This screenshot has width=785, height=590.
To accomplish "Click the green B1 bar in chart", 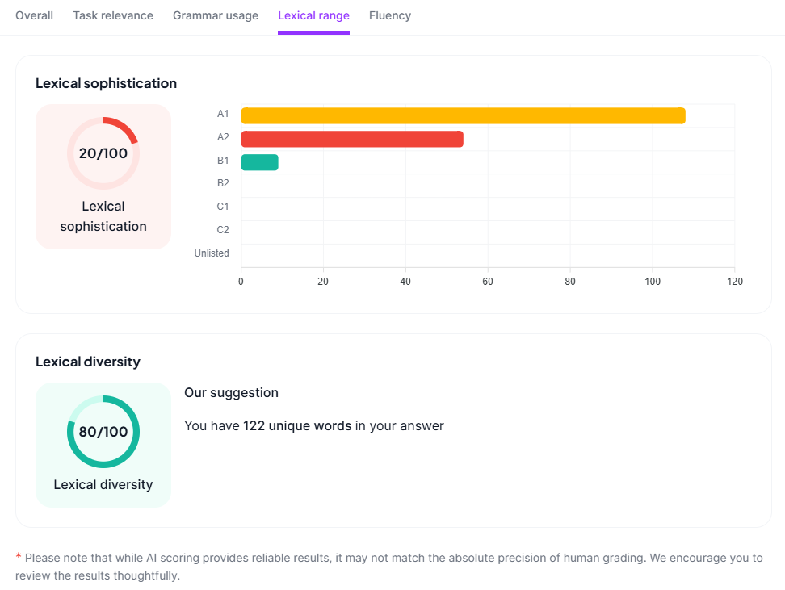I will (x=259, y=162).
